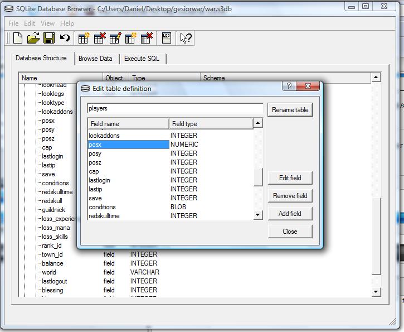The image size is (404, 332).
Task: Switch to the Browse Data tab
Action: [95, 59]
